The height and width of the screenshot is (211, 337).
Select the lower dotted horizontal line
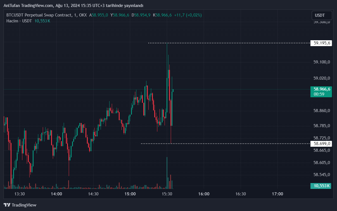[x=224, y=144]
